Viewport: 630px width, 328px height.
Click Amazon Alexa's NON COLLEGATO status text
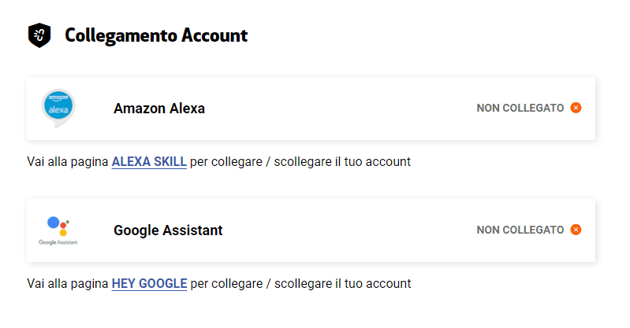[x=520, y=108]
